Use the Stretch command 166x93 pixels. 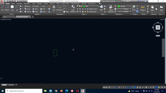28,12
